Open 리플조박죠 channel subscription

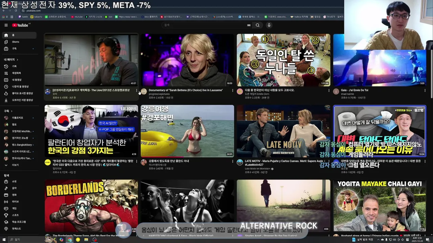coord(19,118)
